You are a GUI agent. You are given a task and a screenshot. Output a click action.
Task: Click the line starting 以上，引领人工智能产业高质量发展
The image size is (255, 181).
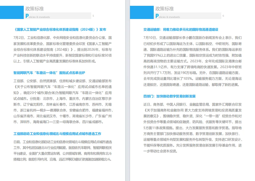coord(55,61)
